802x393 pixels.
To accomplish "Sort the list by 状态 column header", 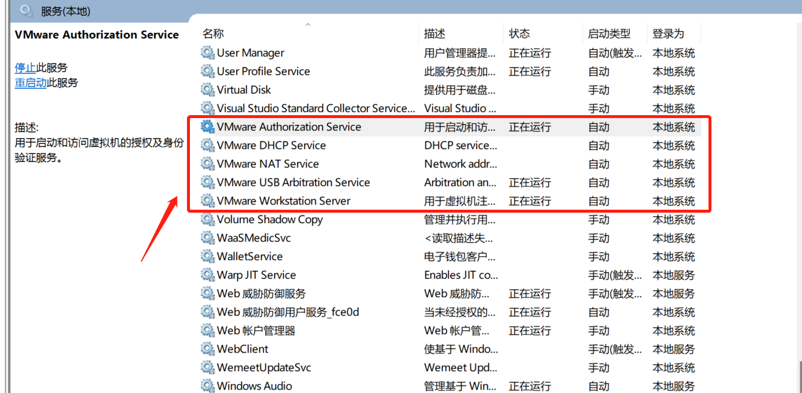I will (x=520, y=33).
